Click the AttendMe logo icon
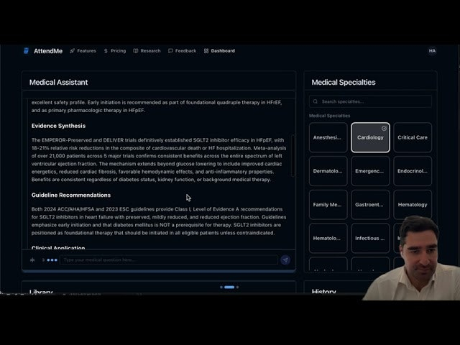 click(27, 51)
